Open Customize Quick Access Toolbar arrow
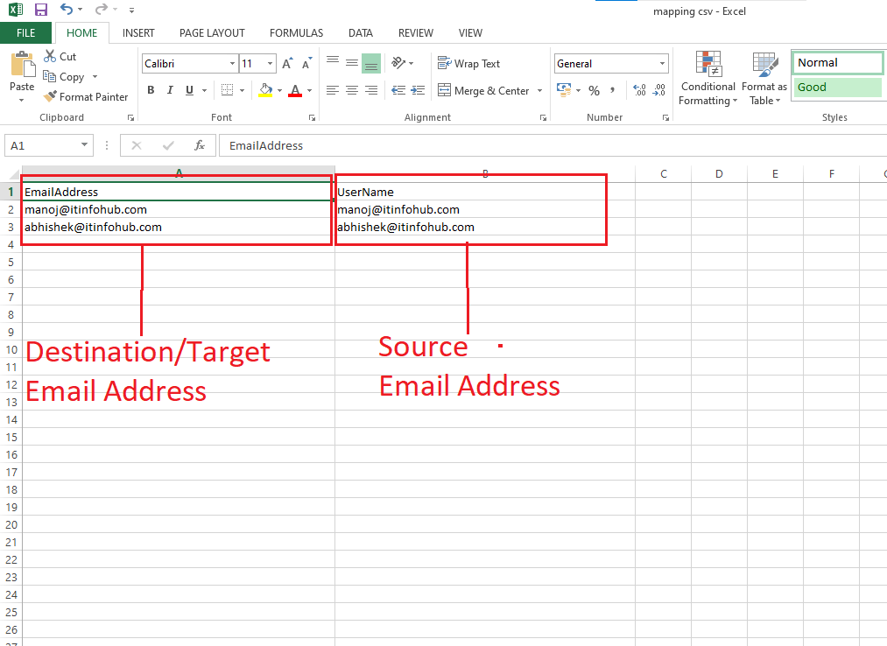The width and height of the screenshot is (887, 646). click(131, 11)
